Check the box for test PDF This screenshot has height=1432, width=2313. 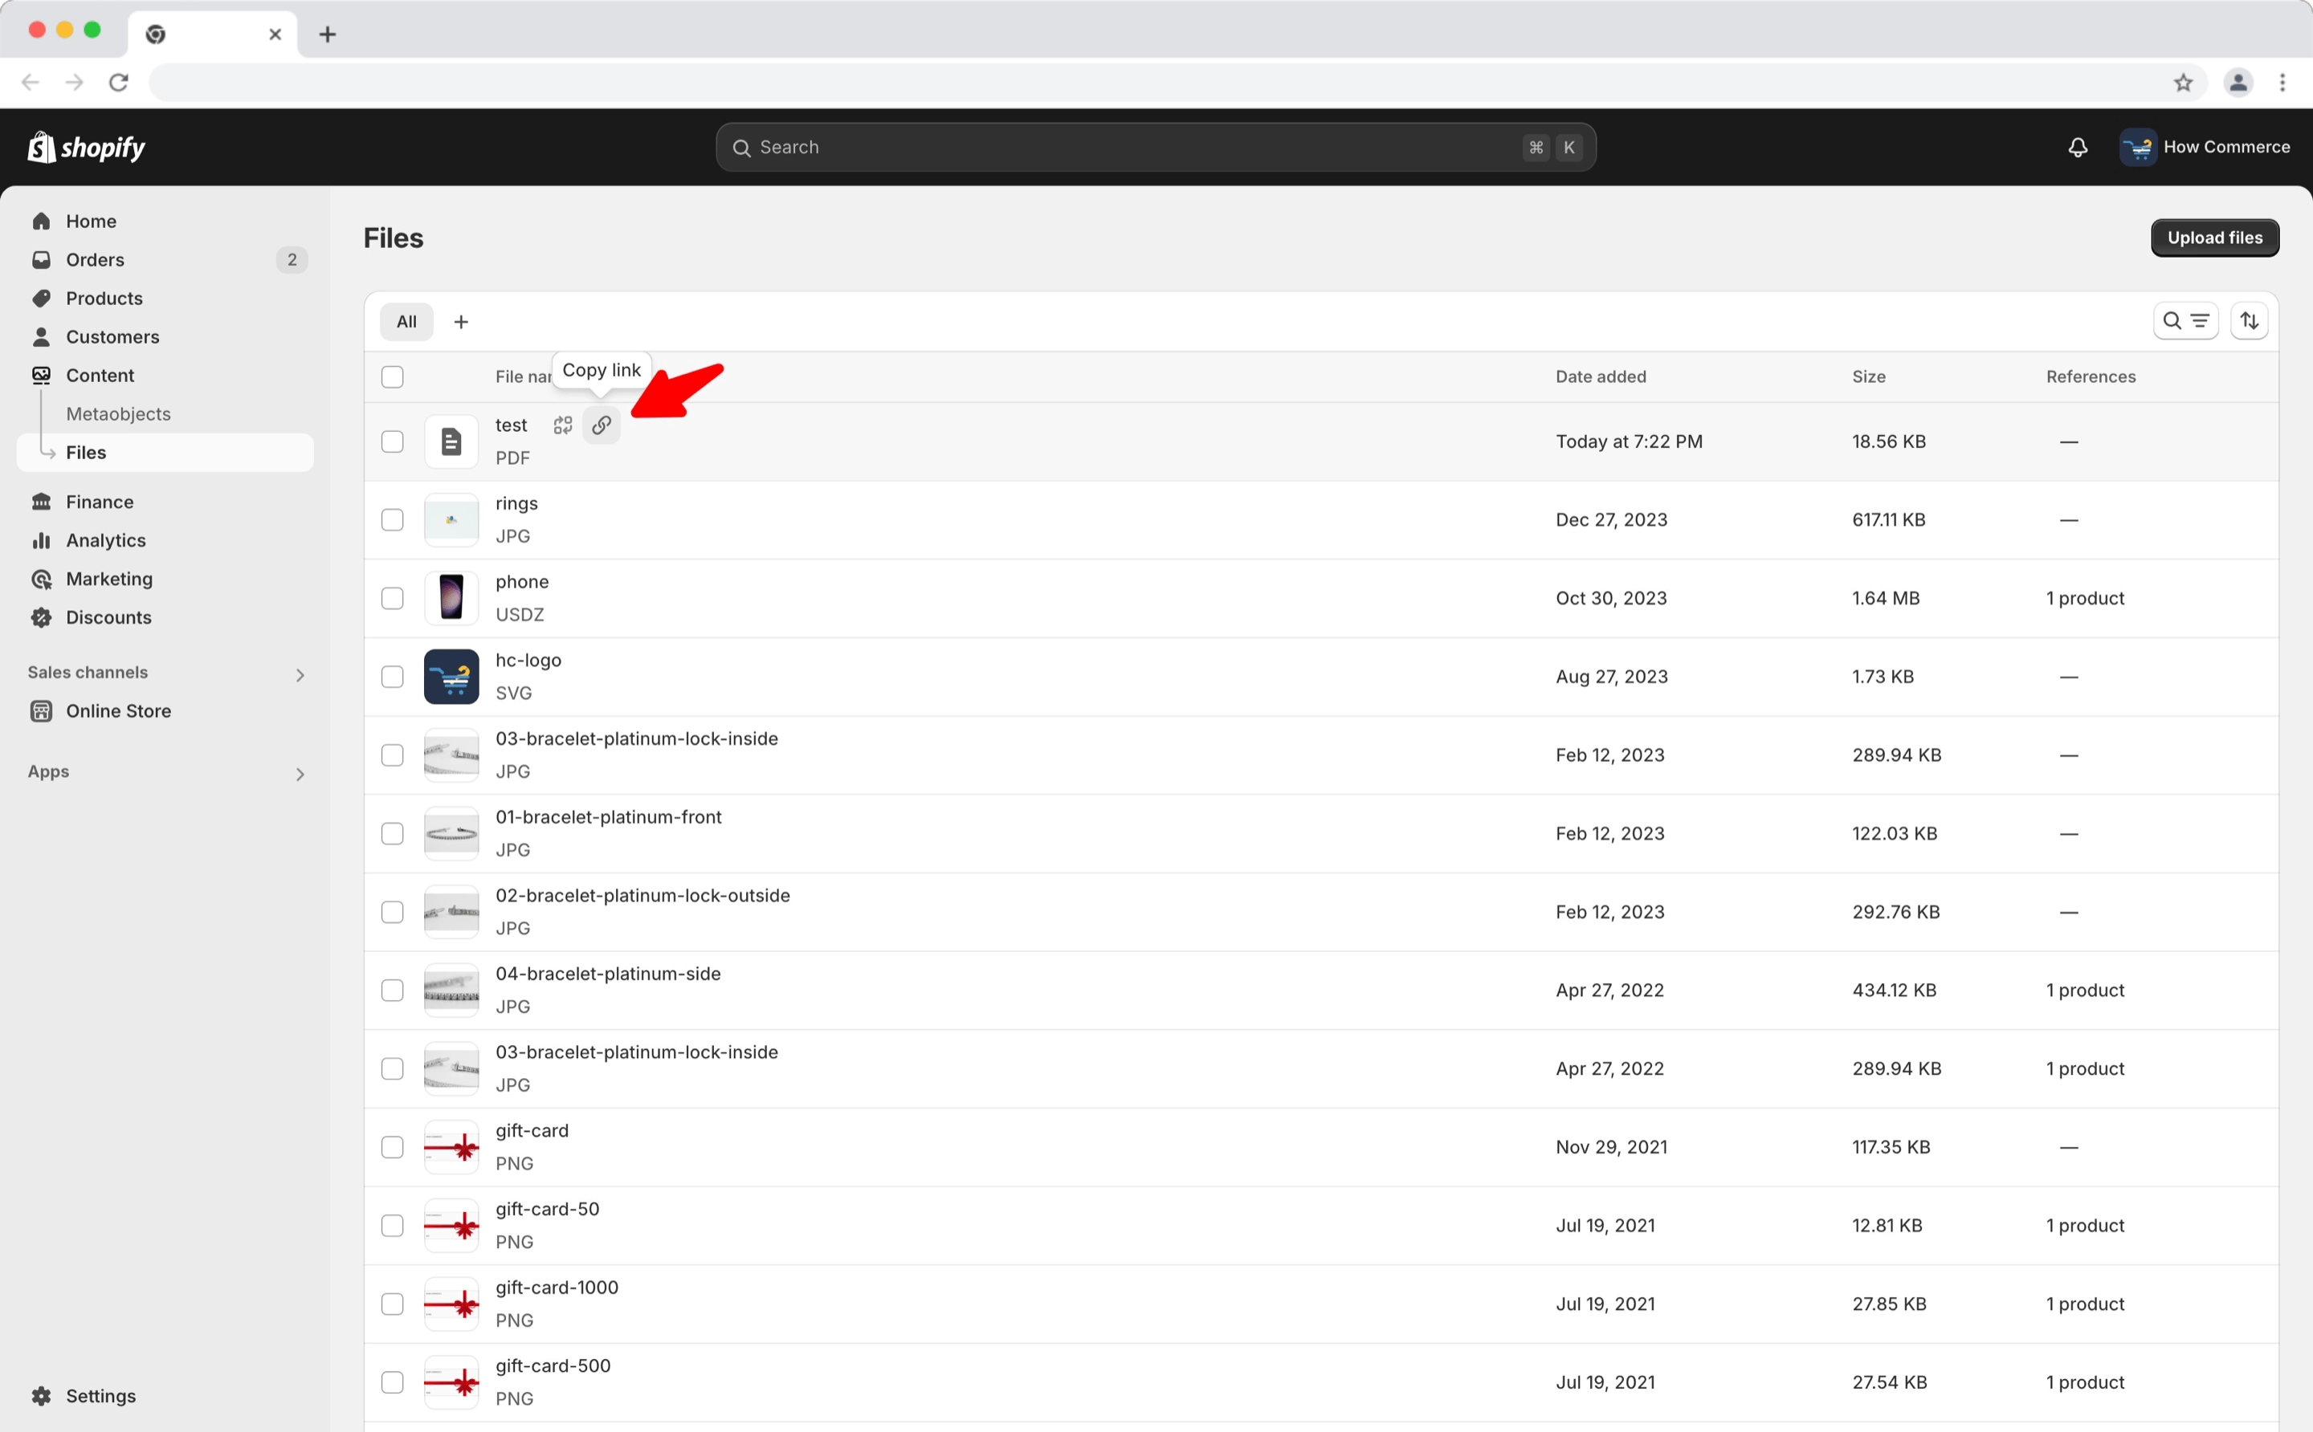pyautogui.click(x=392, y=442)
